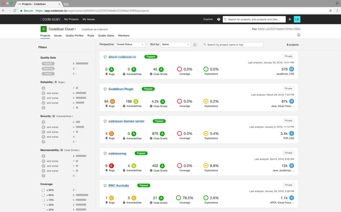Filter Reliability by rating A
The width and height of the screenshot is (341, 212).
tap(43, 88)
